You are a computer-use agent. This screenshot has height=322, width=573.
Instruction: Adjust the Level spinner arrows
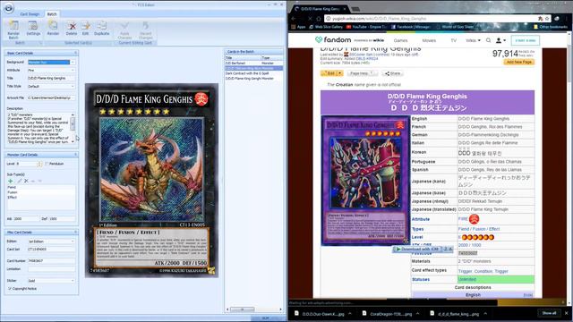pyautogui.click(x=39, y=164)
